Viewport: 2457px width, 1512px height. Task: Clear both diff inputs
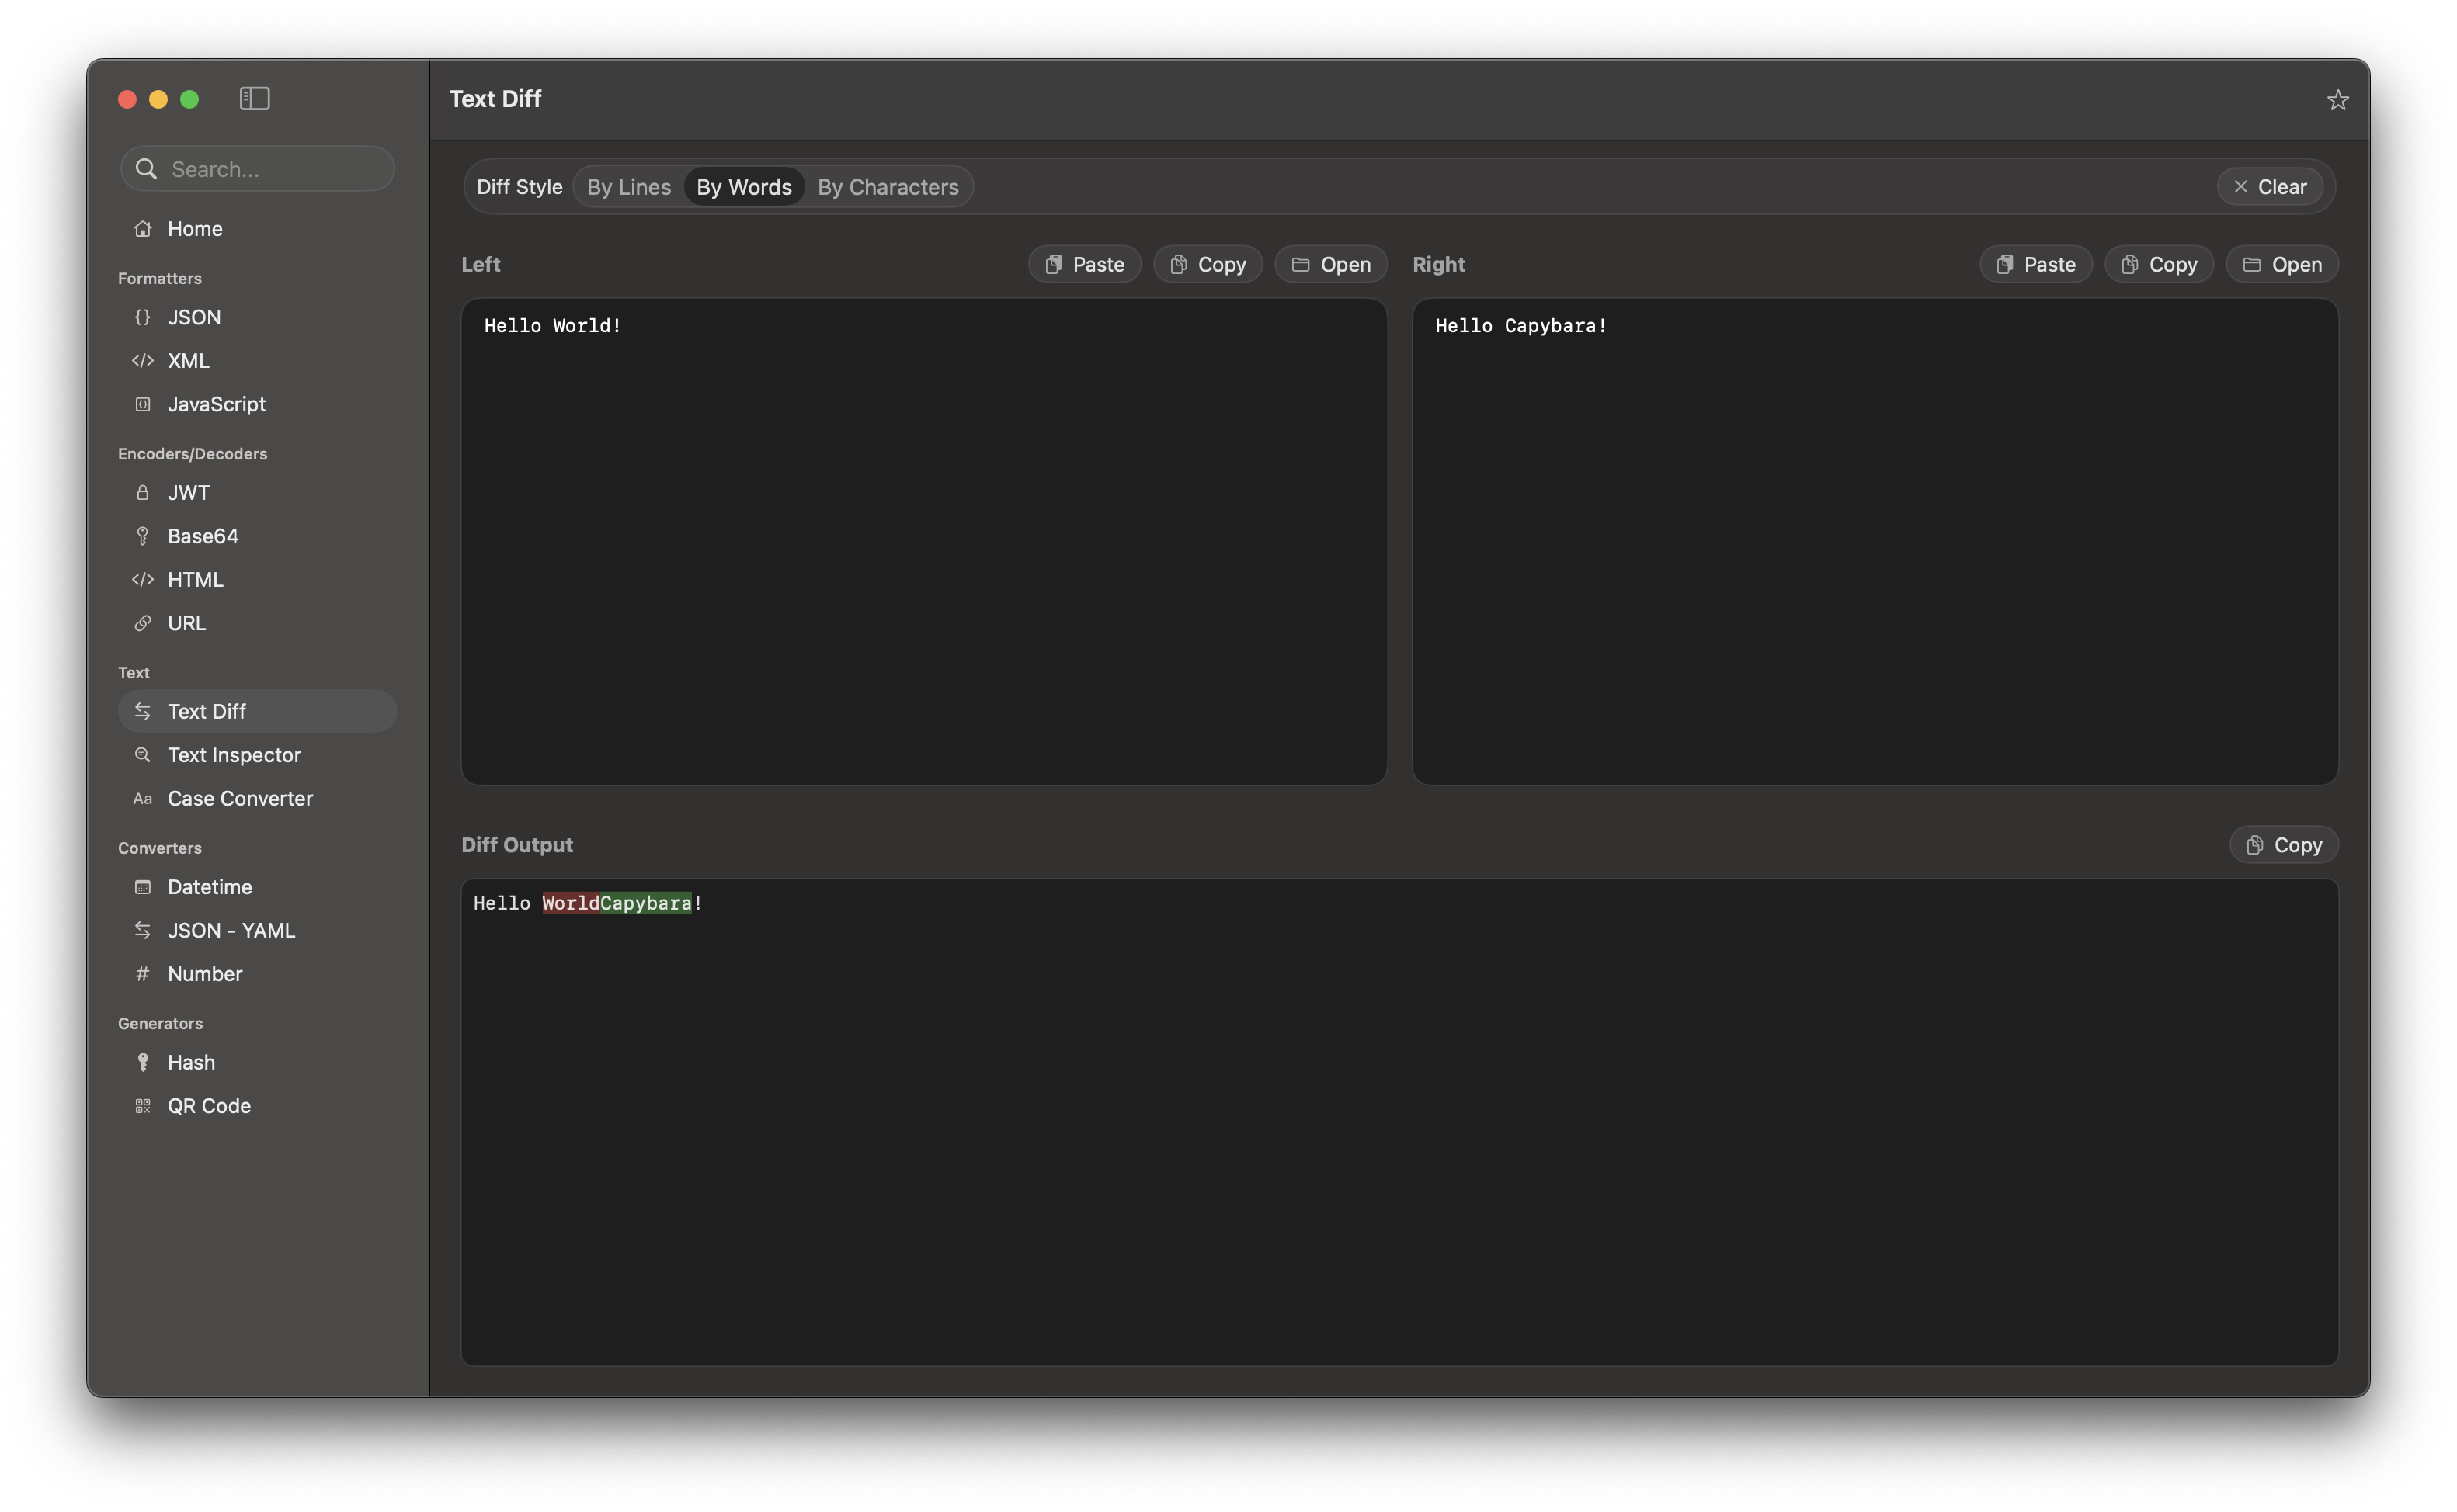[2269, 187]
